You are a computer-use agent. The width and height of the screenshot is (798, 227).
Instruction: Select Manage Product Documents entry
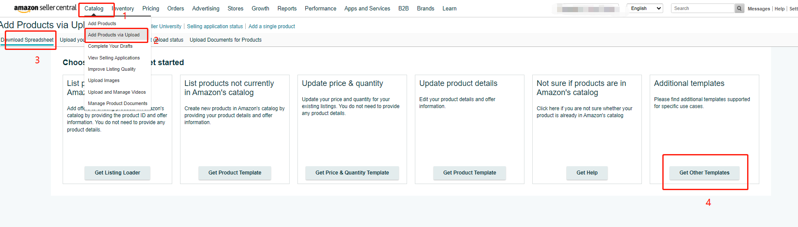click(x=117, y=103)
